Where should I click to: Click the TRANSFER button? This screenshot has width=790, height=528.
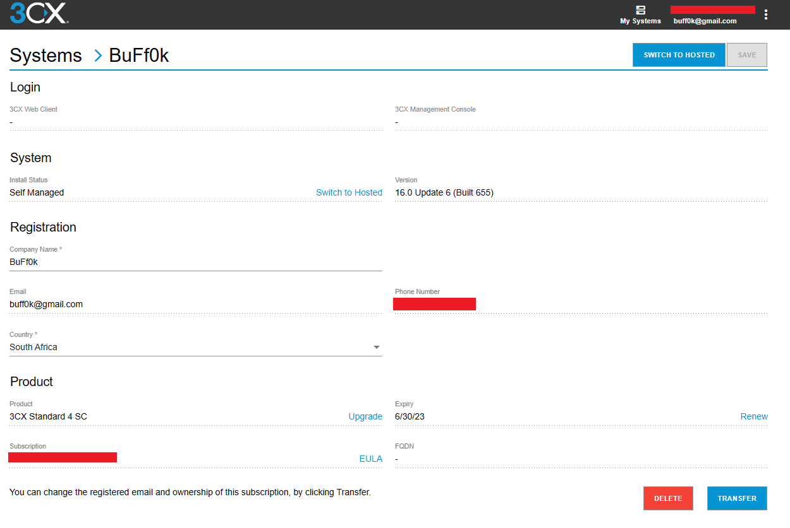(737, 498)
